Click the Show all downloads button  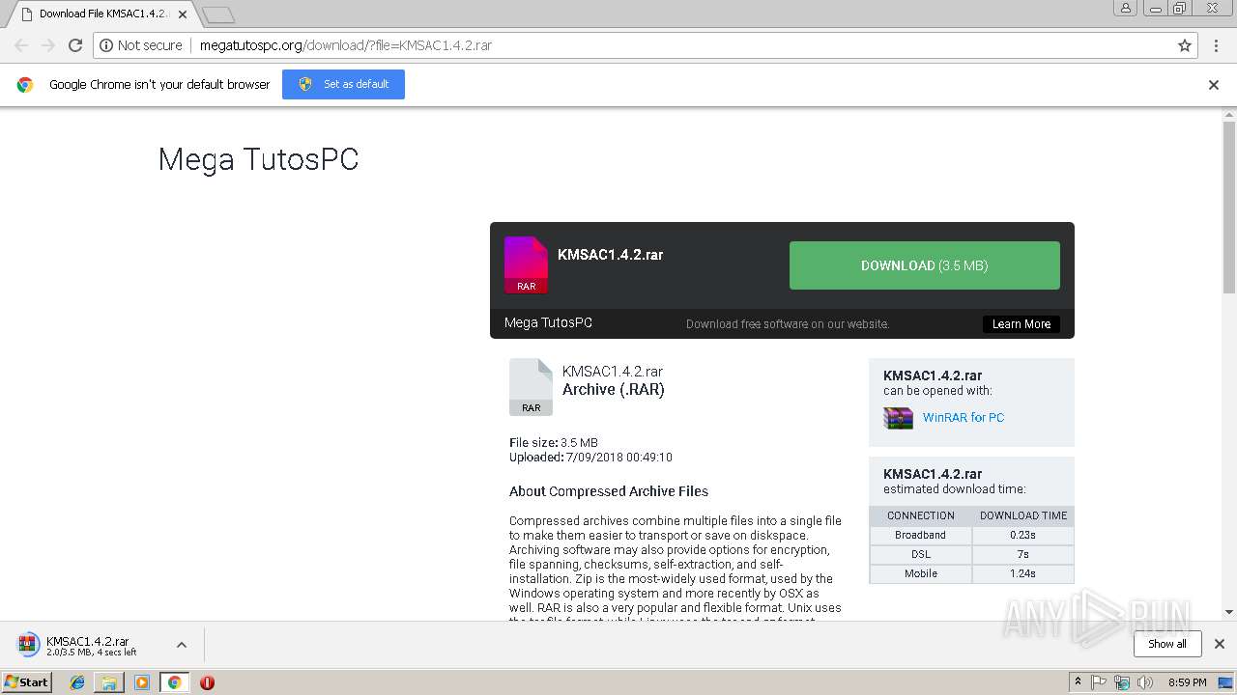click(1167, 644)
